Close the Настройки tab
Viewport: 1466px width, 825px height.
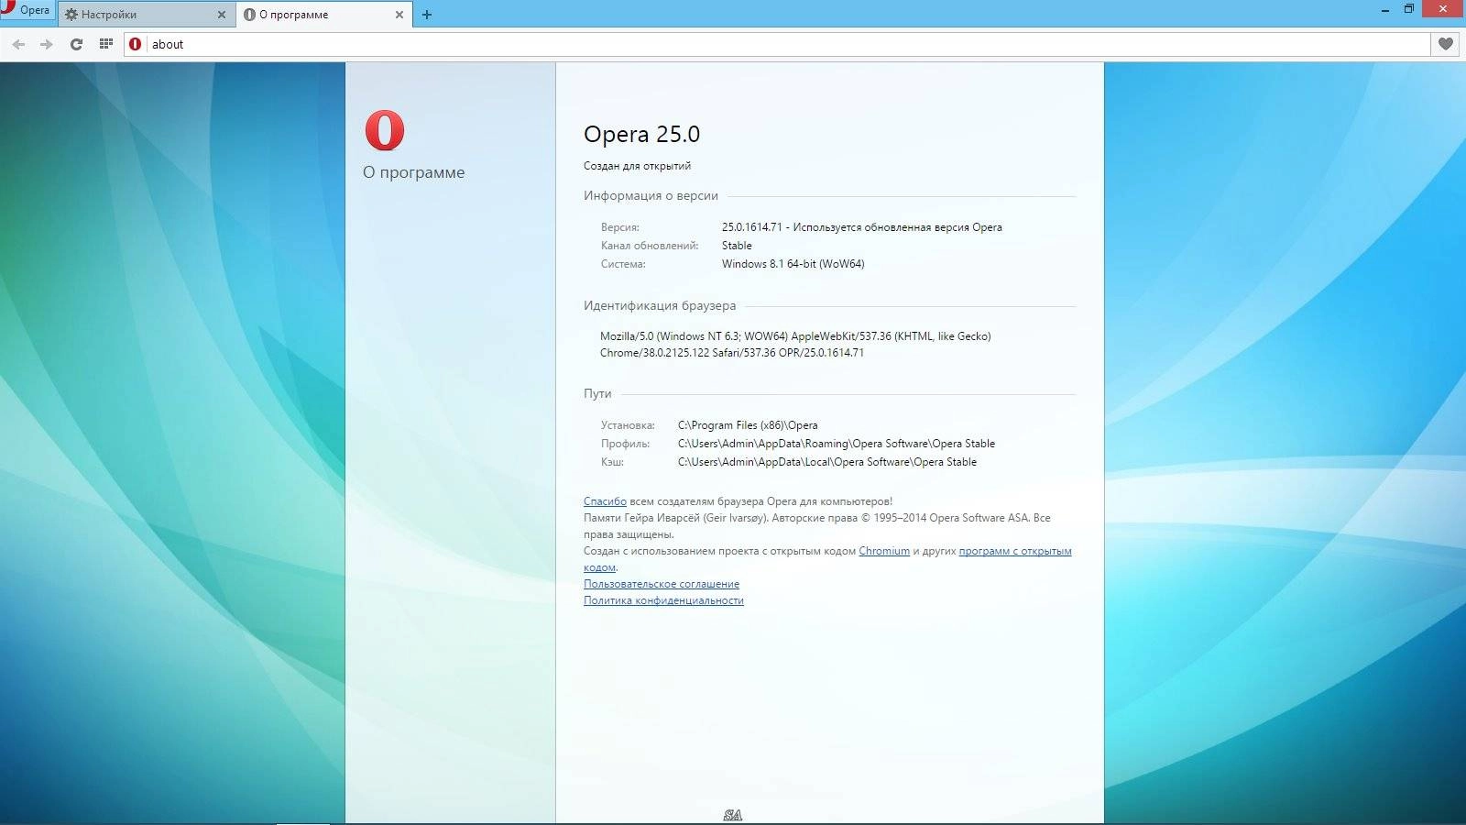tap(221, 15)
